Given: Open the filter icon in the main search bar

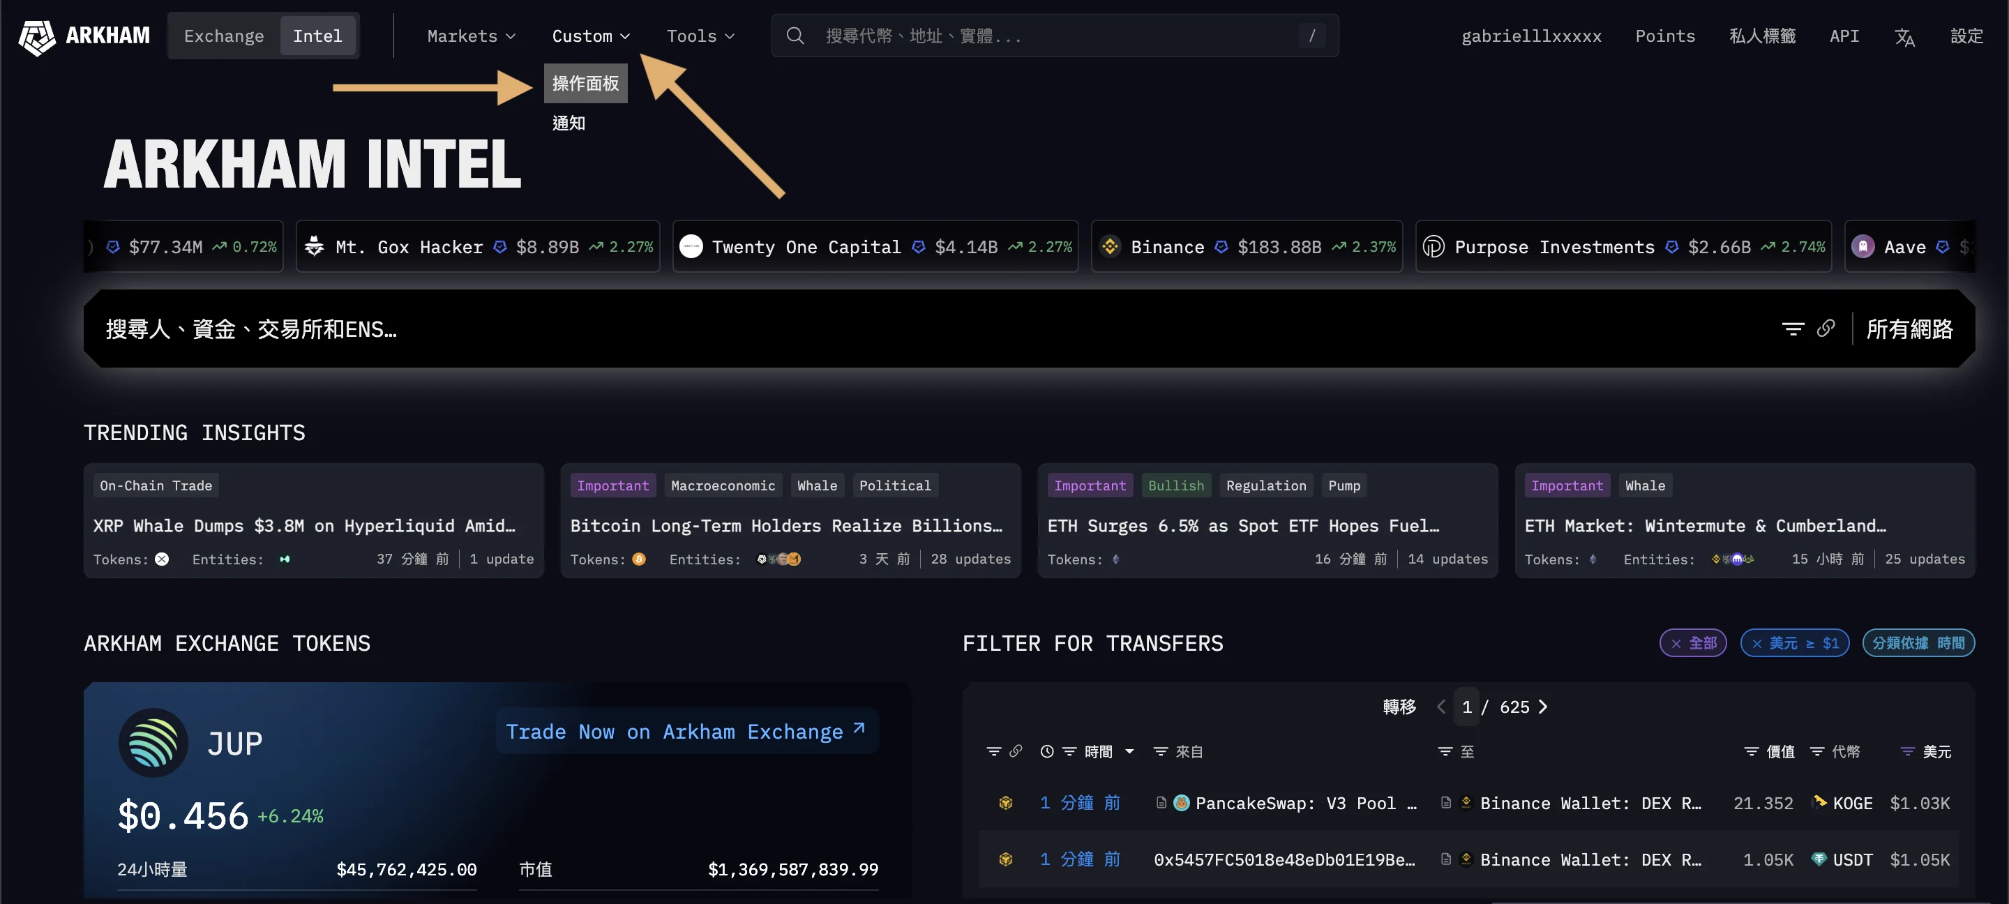Looking at the screenshot, I should [x=1793, y=329].
